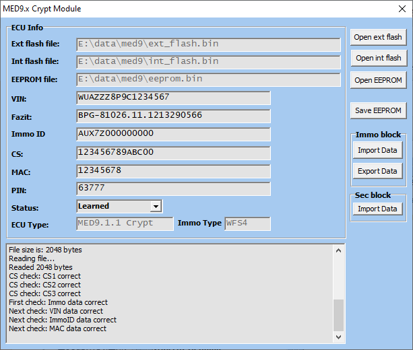Image resolution: width=413 pixels, height=350 pixels.
Task: Focus the Immo ID text box
Action: (173, 134)
